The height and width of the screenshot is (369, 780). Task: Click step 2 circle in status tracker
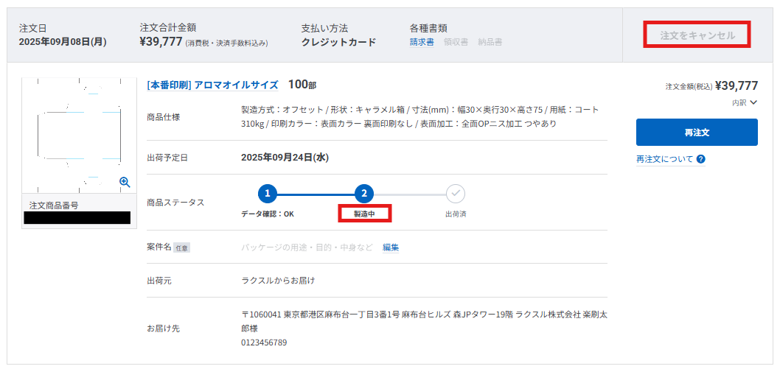[364, 194]
